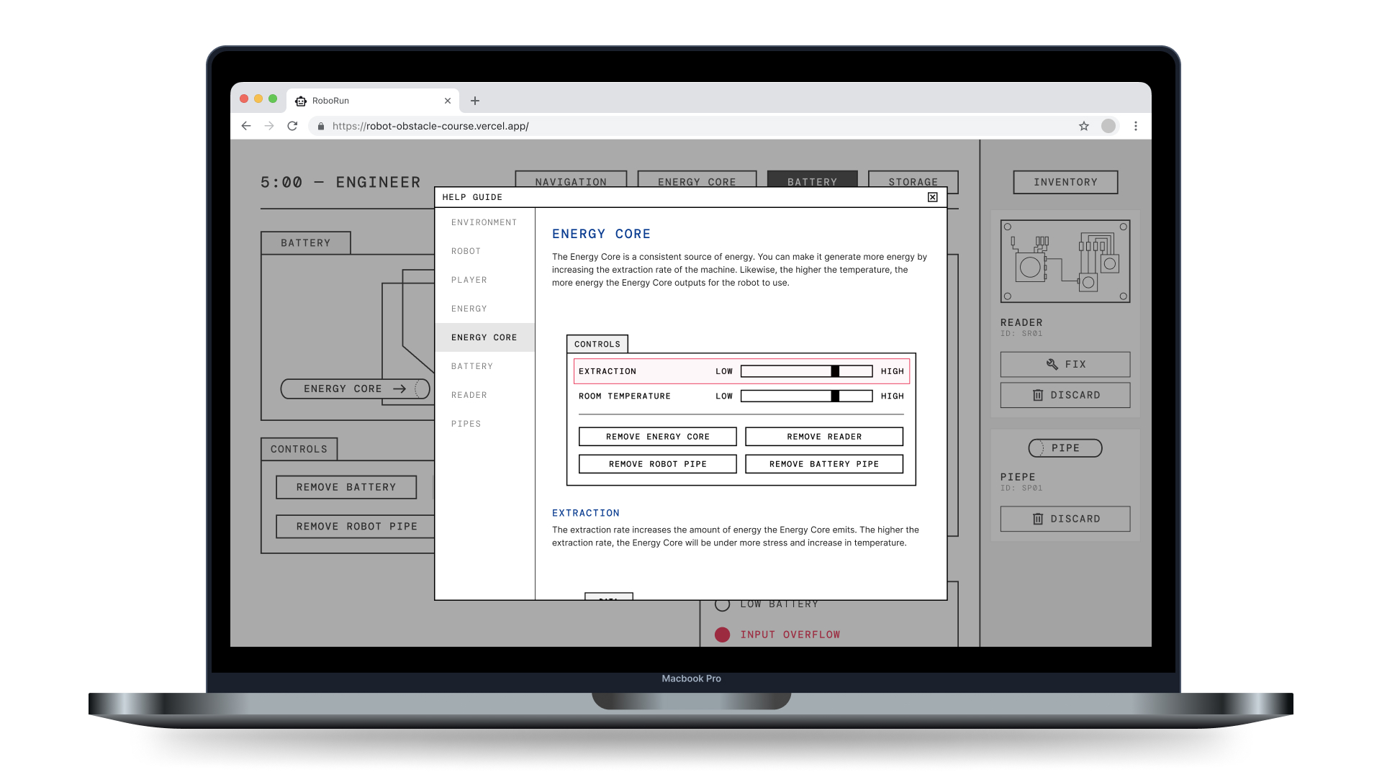Open the Battery help section
The image size is (1382, 777).
472,366
